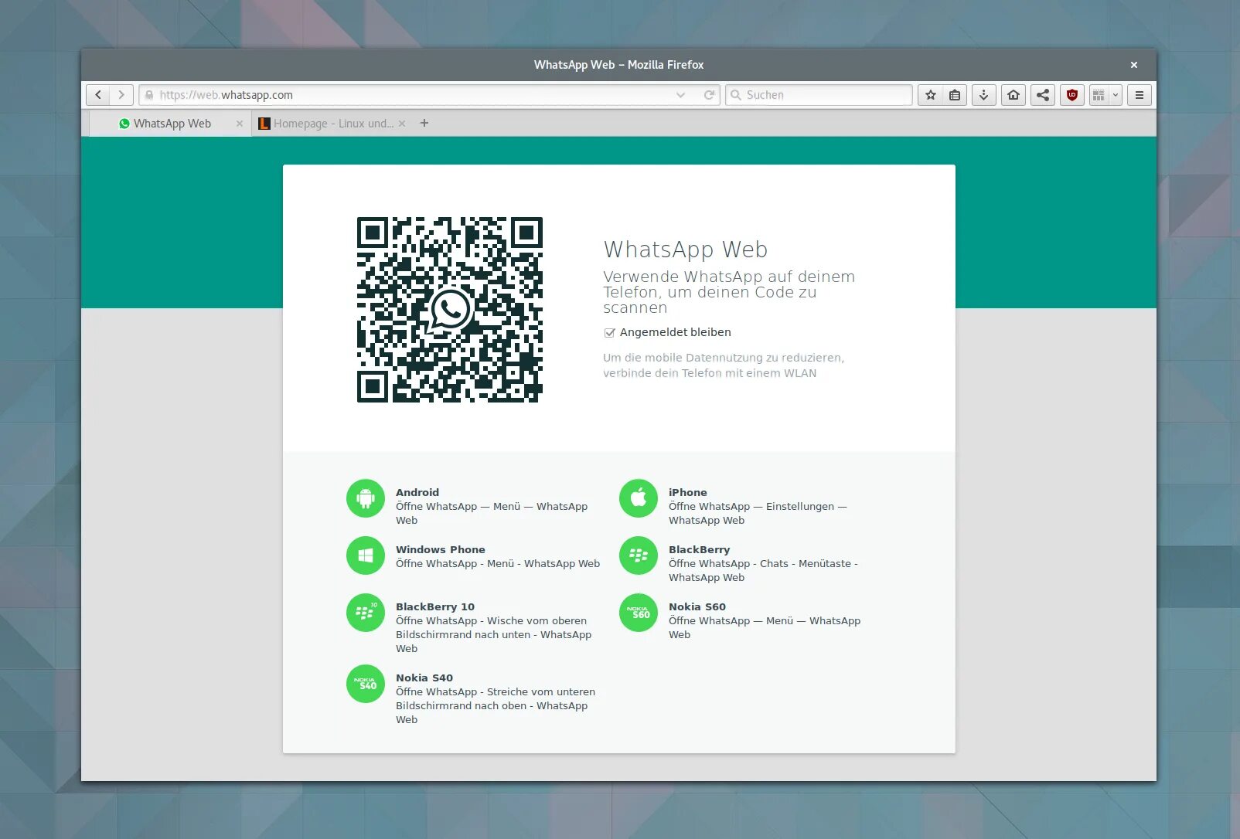Open the URL history dropdown arrow
The image size is (1240, 839).
point(680,95)
